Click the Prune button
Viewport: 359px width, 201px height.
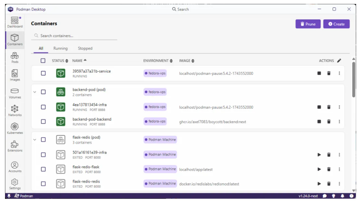point(308,24)
